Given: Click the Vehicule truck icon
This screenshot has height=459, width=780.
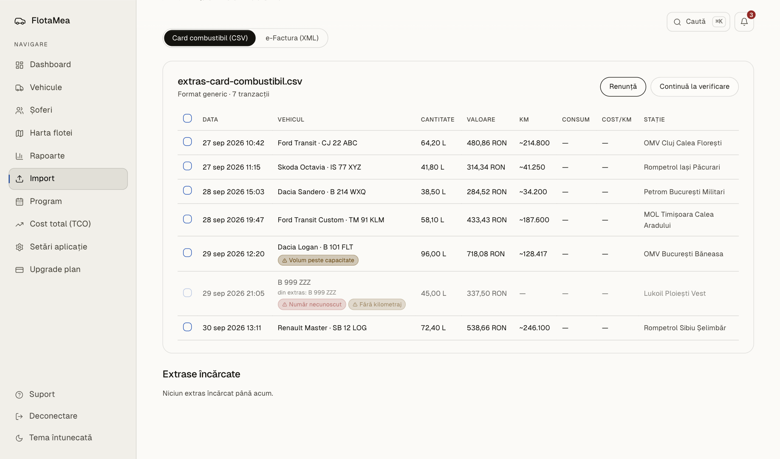Looking at the screenshot, I should click(x=20, y=88).
